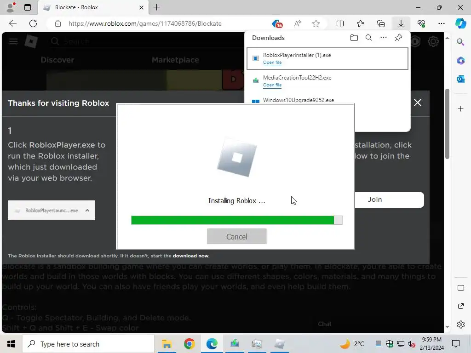This screenshot has height=353, width=471.
Task: Open the weather widget showing 2°C
Action: point(352,344)
